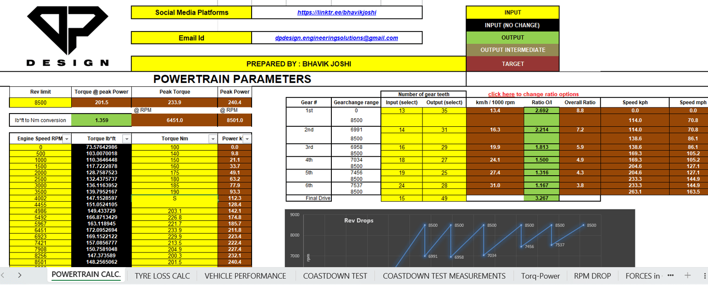Select the 1st gear input teeth cell 13
708x285 pixels.
401,111
